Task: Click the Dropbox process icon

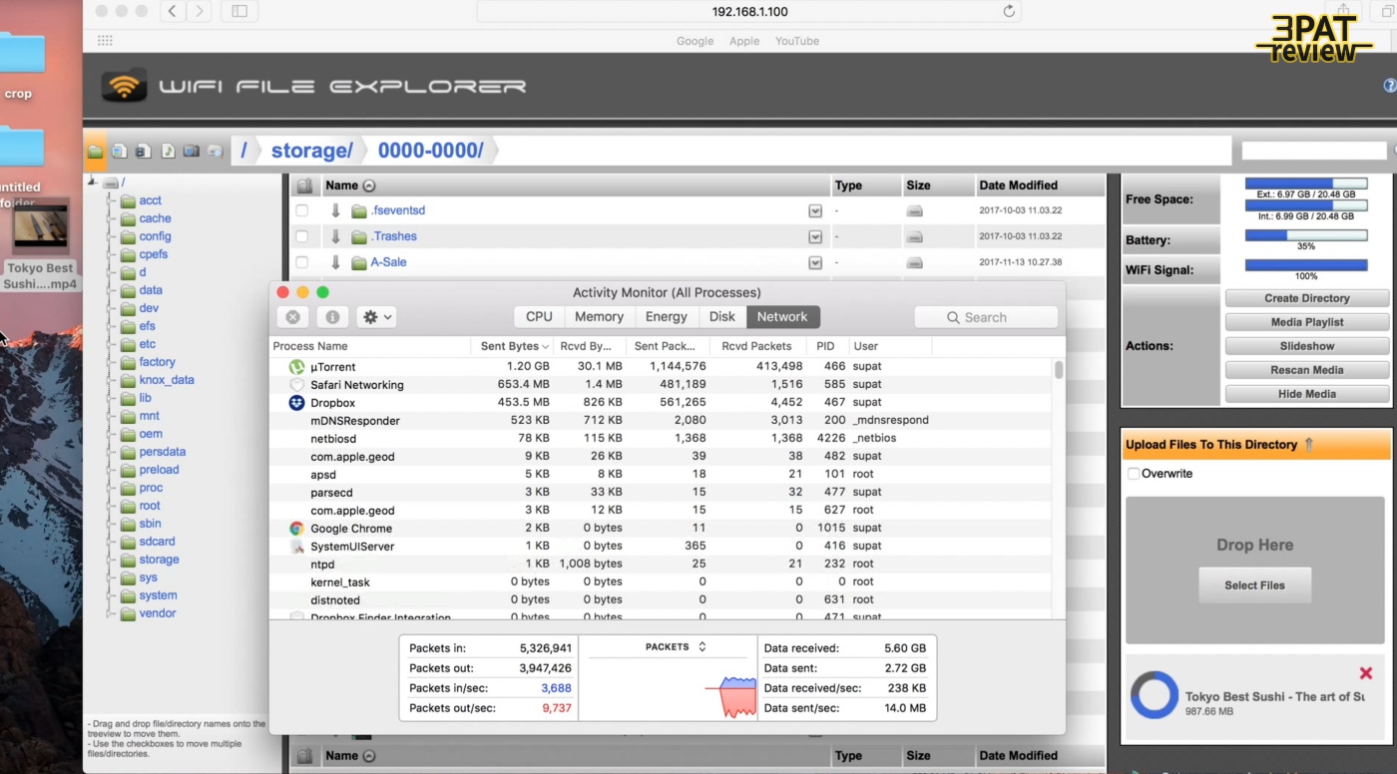Action: tap(296, 403)
